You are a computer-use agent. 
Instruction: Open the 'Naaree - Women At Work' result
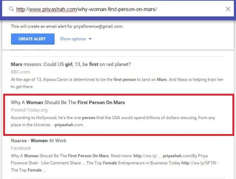[39, 141]
